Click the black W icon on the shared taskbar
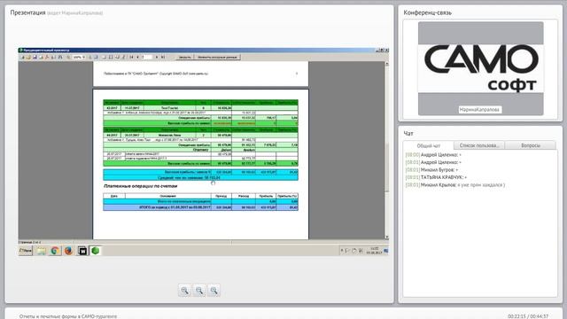567x319 pixels. tap(82, 251)
